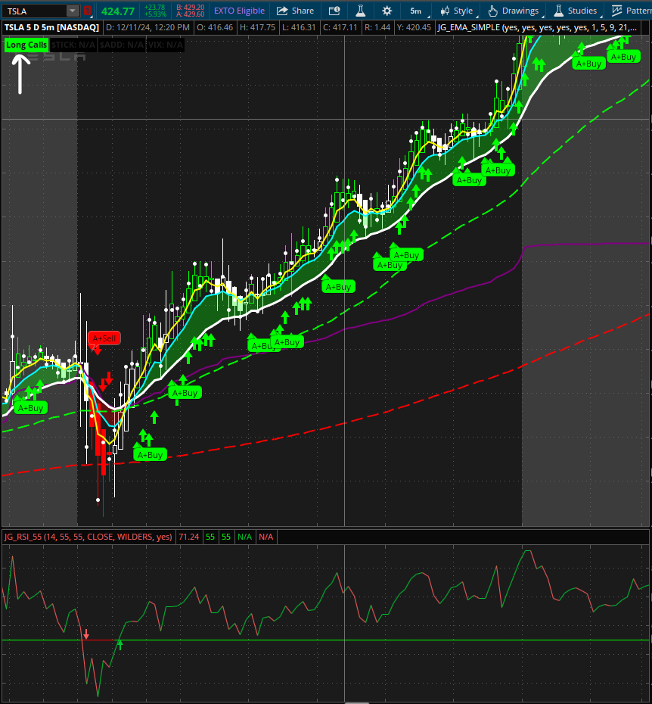Viewport: 652px width, 704px height.
Task: Open the TSLA symbol dropdown arrow
Action: click(72, 11)
